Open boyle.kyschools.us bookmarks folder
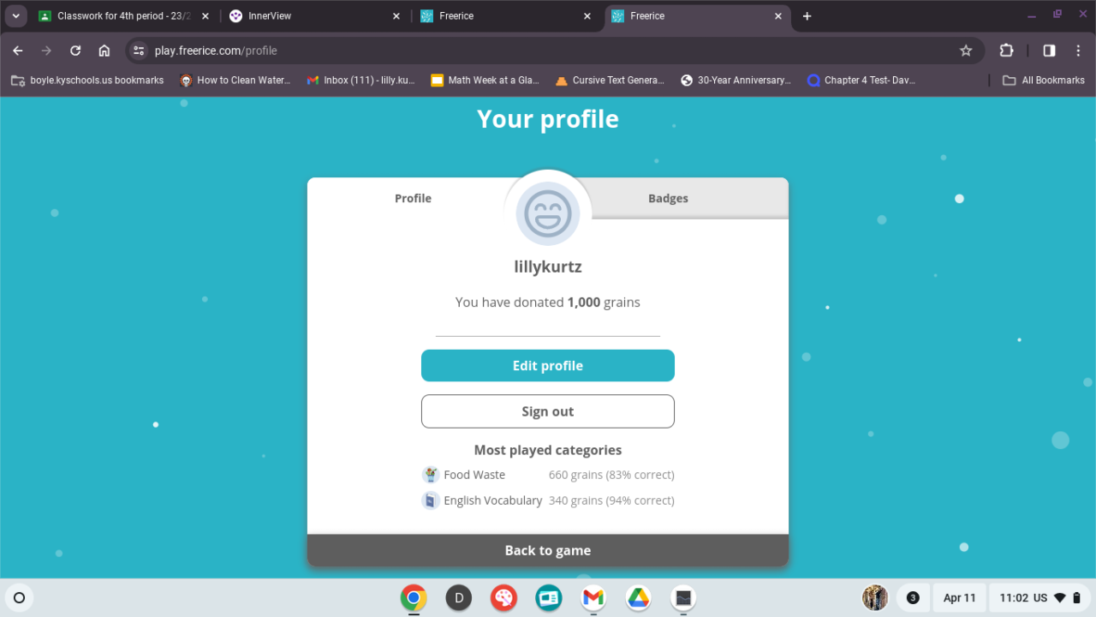This screenshot has height=617, width=1096. tap(87, 80)
